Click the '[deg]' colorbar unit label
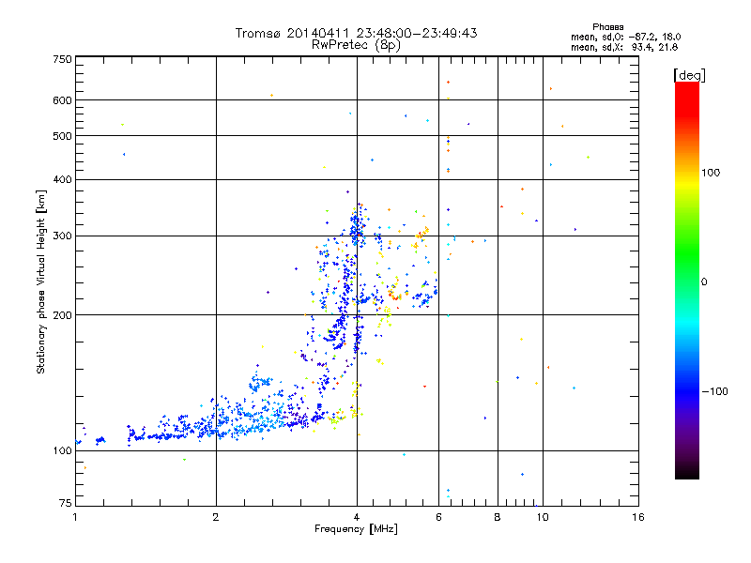This screenshot has height=563, width=751. [x=689, y=76]
